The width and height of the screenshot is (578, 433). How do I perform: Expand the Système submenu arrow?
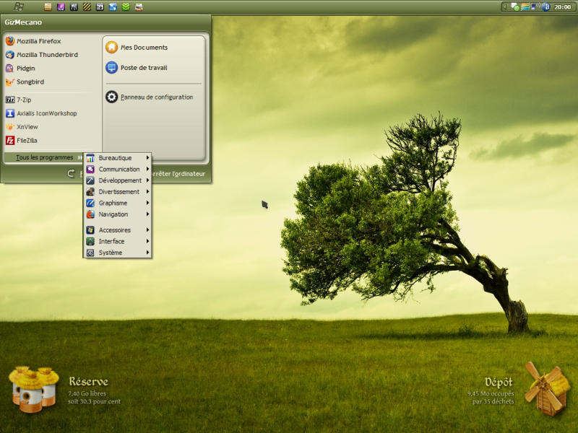pyautogui.click(x=147, y=253)
